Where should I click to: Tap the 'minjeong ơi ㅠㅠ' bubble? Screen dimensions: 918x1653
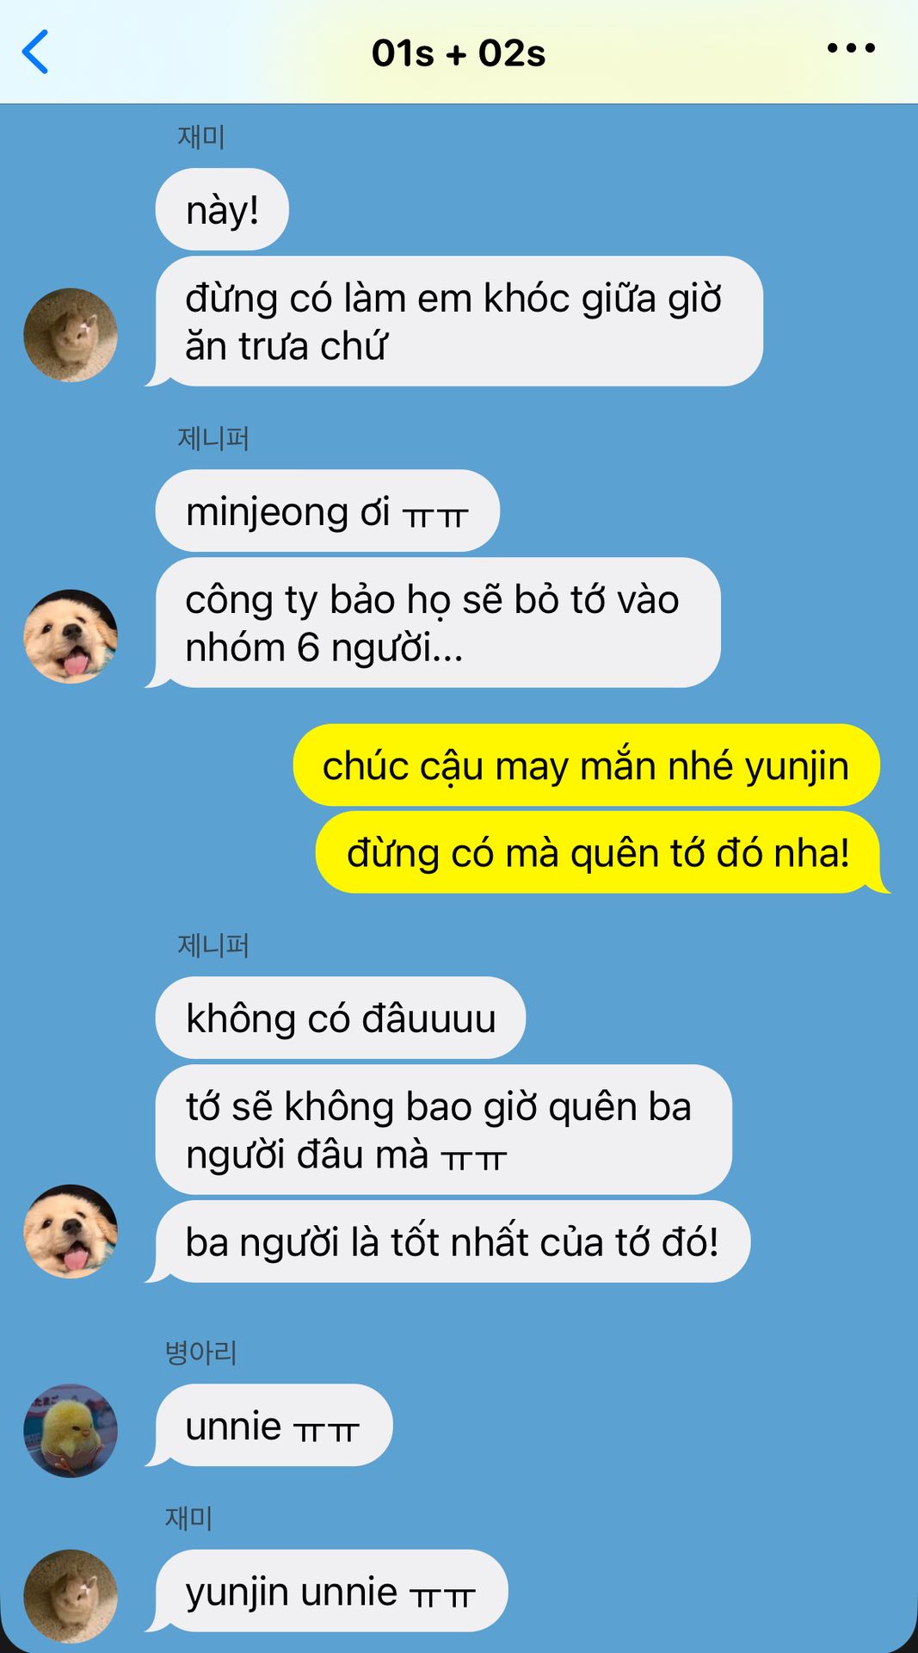click(x=327, y=511)
